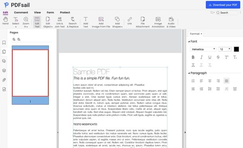Switch to the Comment tab
This screenshot has height=148, width=243.
21,12
